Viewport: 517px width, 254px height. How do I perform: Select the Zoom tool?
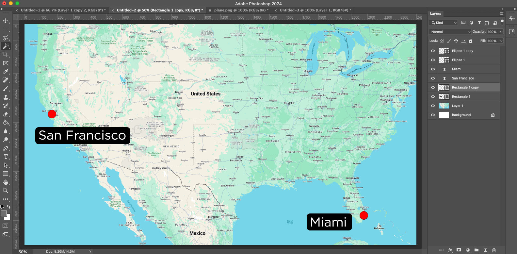point(6,191)
